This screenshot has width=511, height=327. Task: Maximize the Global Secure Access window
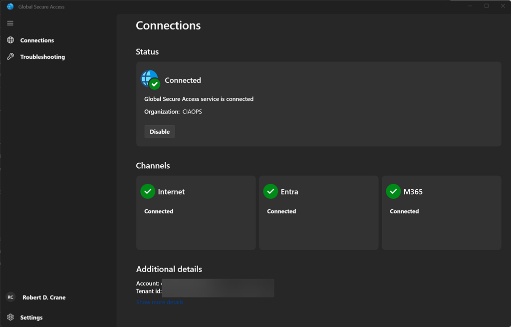pos(487,6)
